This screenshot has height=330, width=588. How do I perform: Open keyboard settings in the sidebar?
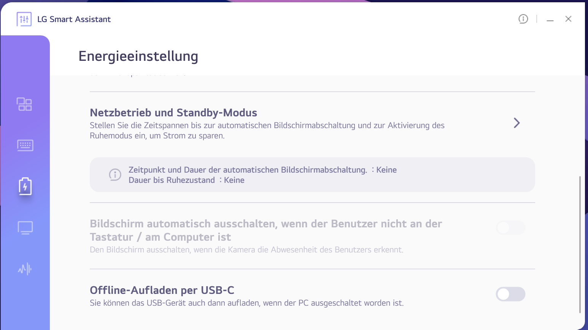click(25, 145)
